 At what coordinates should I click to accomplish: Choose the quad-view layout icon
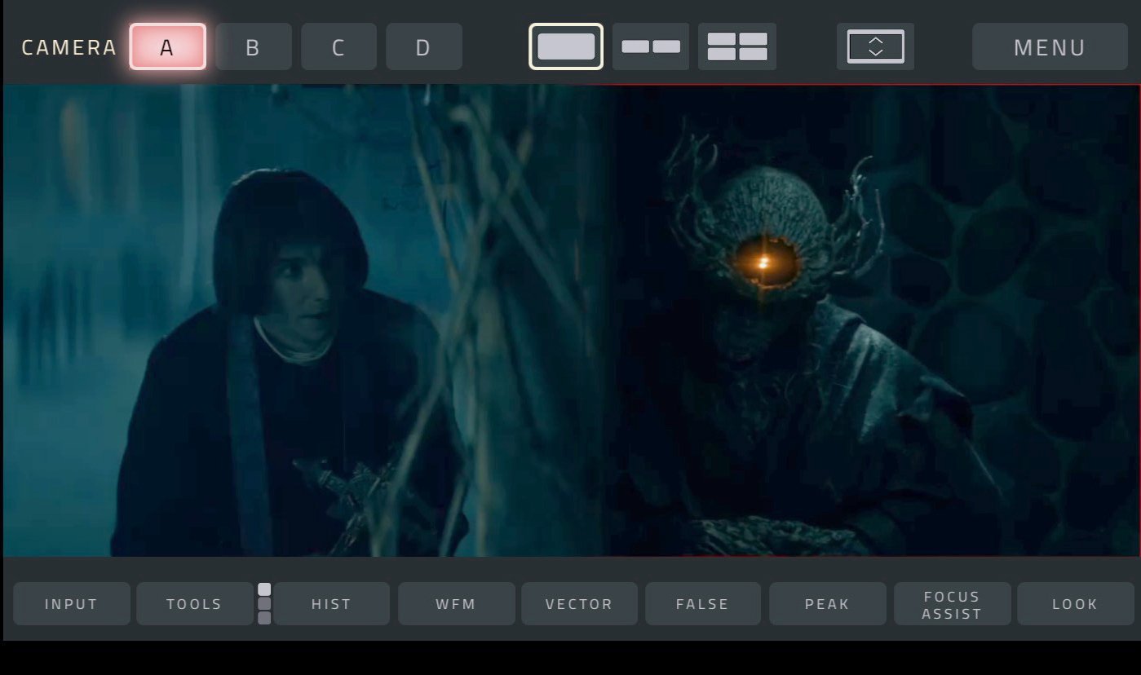[737, 46]
